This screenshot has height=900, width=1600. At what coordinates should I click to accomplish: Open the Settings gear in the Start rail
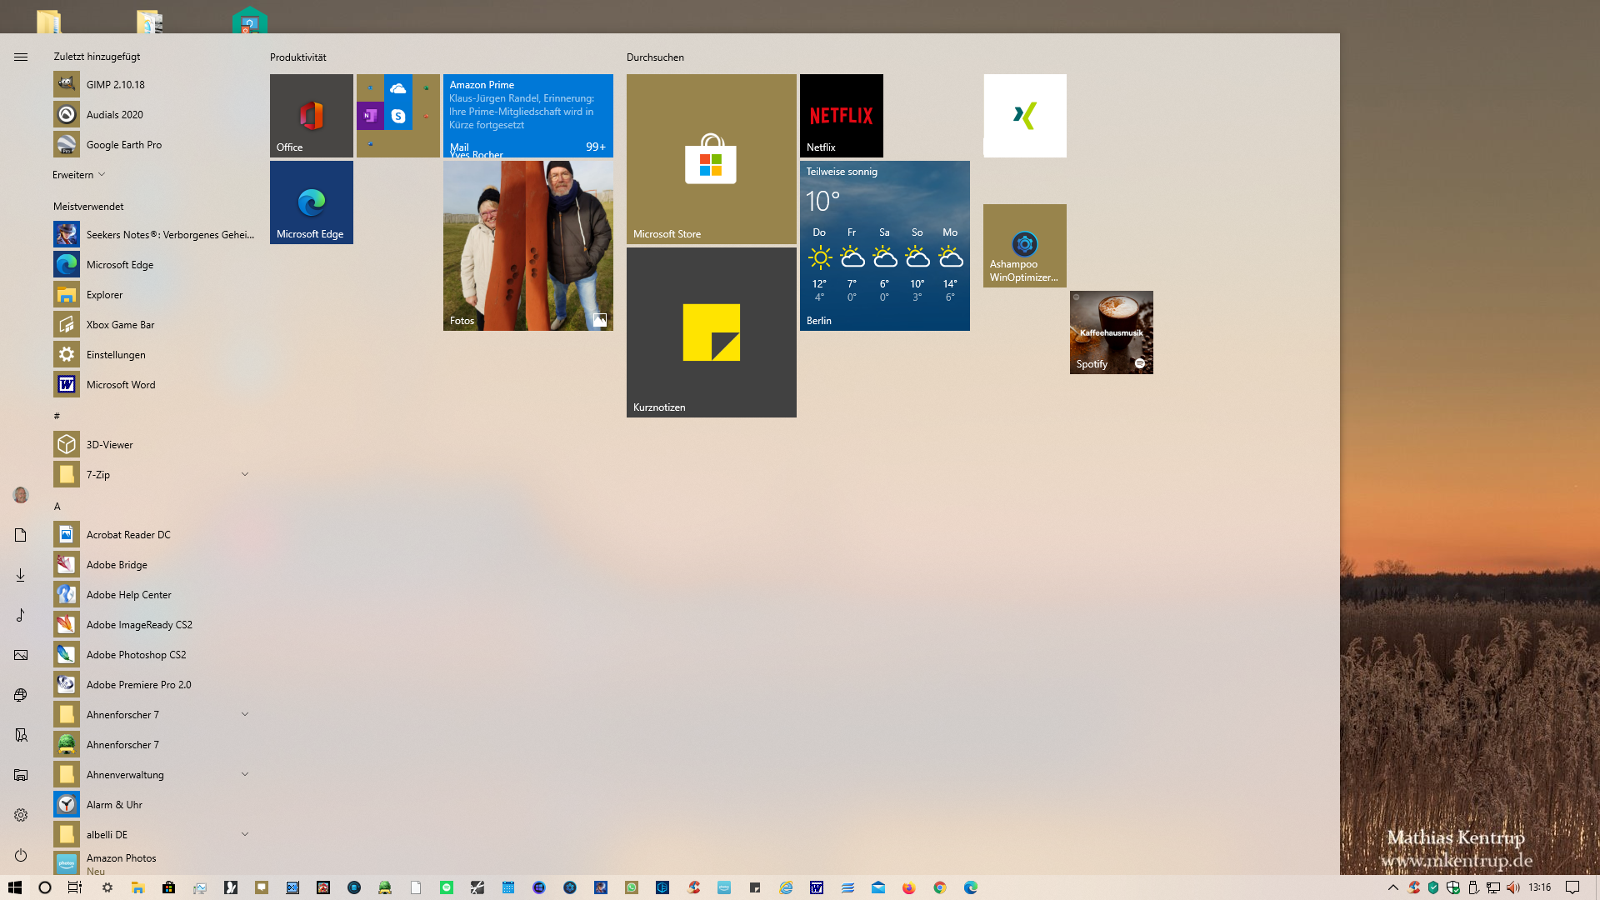click(21, 815)
